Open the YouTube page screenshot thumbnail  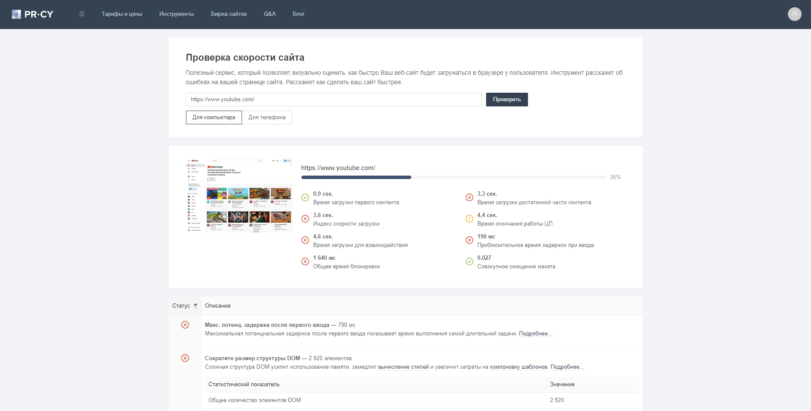pyautogui.click(x=239, y=196)
